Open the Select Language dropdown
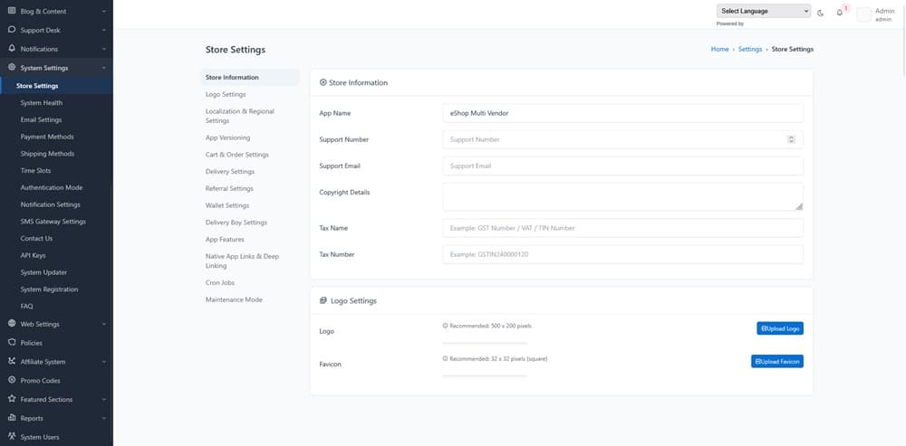This screenshot has height=446, width=906. pos(764,11)
